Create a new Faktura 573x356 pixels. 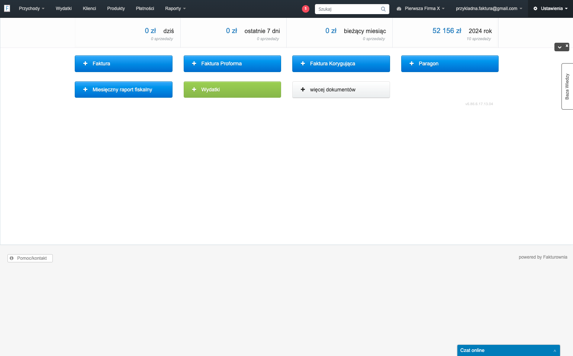pos(123,64)
